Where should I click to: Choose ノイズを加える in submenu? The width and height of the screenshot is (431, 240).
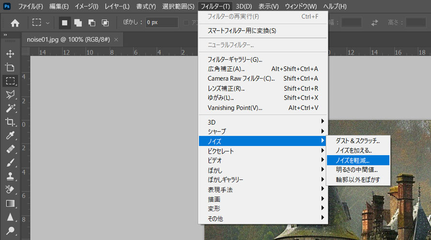click(x=358, y=151)
